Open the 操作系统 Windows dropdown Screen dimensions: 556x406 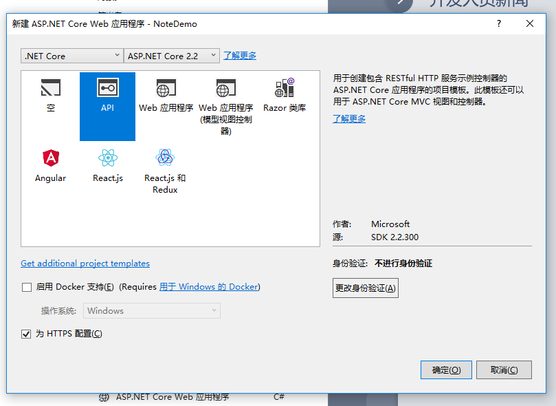[x=152, y=311]
